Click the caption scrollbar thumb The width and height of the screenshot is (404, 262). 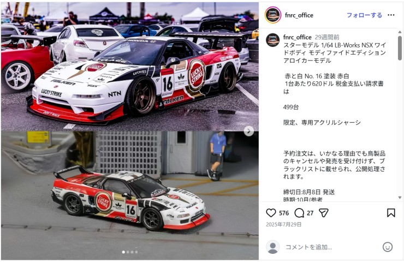pyautogui.click(x=400, y=48)
